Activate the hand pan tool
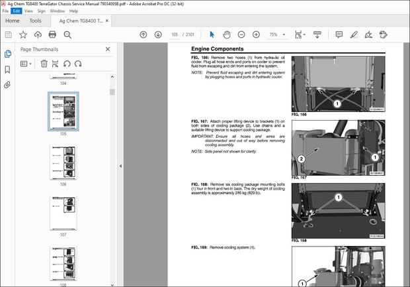Screen dimensions: 410x287 click(227, 34)
